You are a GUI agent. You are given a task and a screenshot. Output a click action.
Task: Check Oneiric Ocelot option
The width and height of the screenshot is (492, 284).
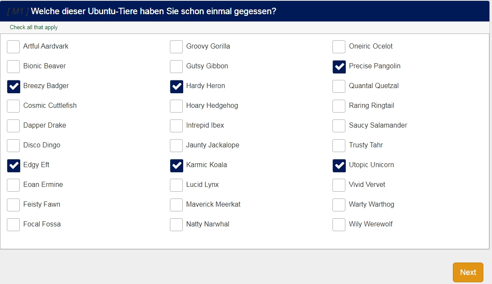[x=339, y=46]
